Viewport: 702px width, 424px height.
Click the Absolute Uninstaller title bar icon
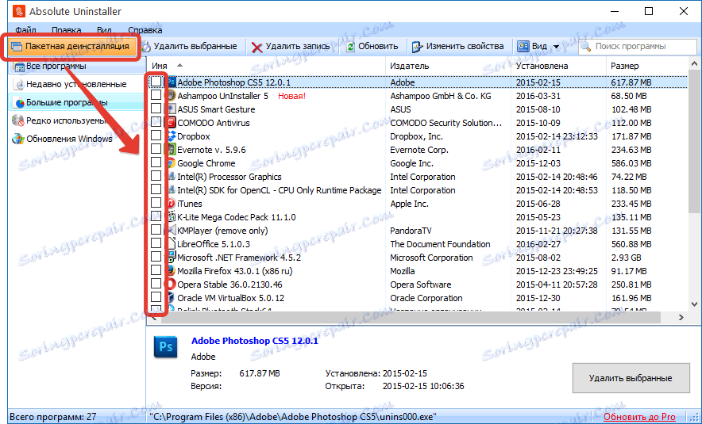click(19, 11)
